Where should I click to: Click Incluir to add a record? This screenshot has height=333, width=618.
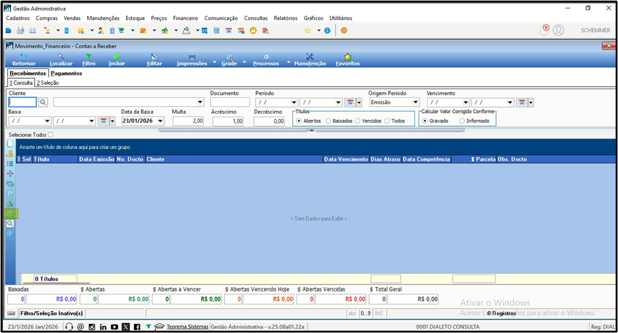[x=117, y=60]
